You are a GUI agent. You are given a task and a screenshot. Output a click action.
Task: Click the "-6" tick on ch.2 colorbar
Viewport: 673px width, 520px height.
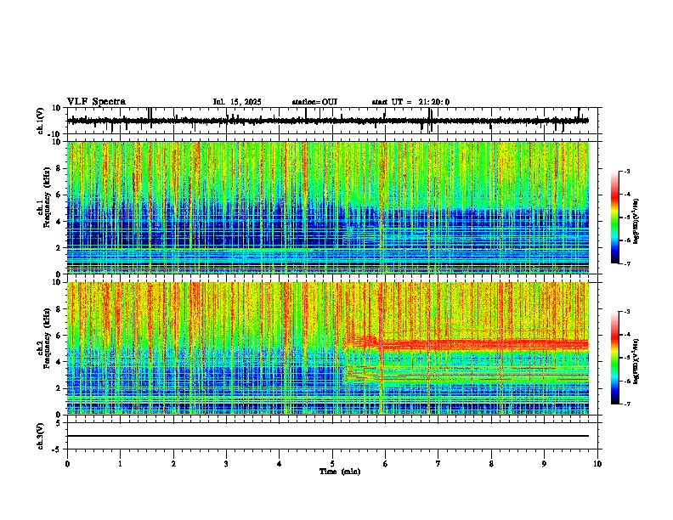[x=626, y=381]
